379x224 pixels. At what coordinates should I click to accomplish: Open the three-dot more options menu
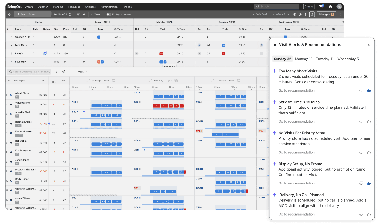click(305, 14)
